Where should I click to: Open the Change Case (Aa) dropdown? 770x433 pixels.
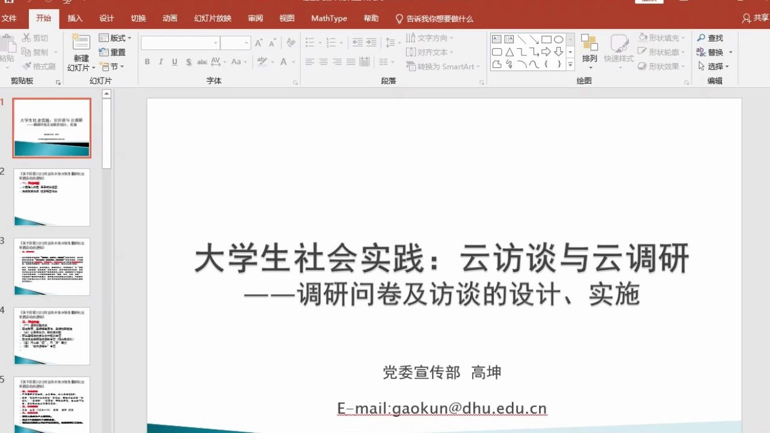click(239, 62)
